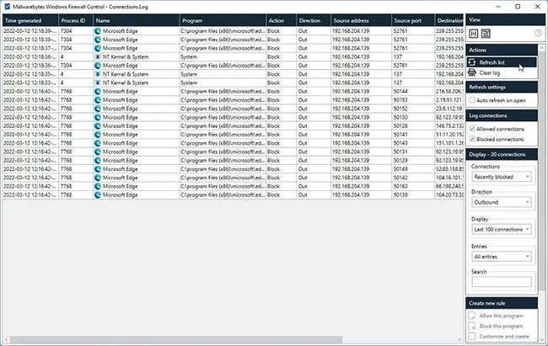Image resolution: width=548 pixels, height=346 pixels.
Task: Click Refresh list action
Action: 502,62
